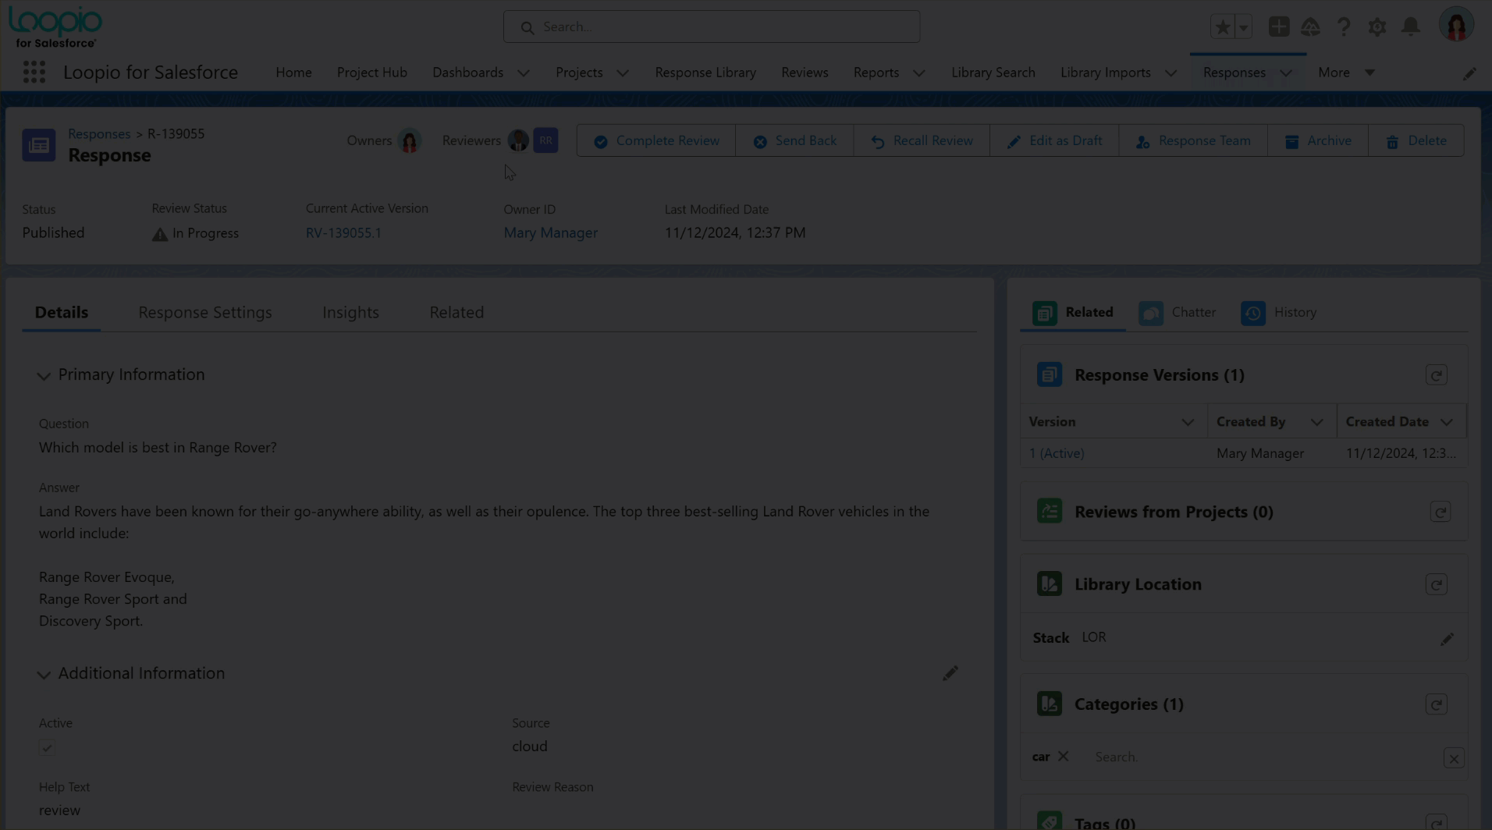The image size is (1492, 830).
Task: Edit Additional Information with pencil icon
Action: [x=950, y=673]
